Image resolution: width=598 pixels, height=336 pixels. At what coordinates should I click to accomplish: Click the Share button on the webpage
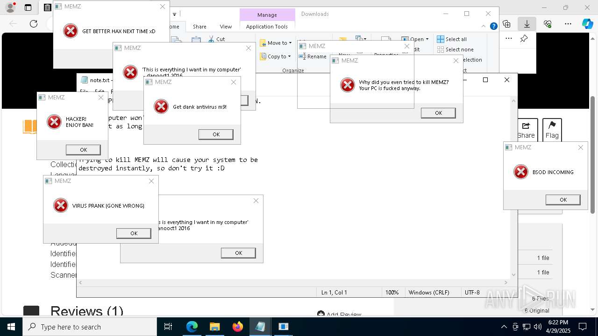coord(527,130)
